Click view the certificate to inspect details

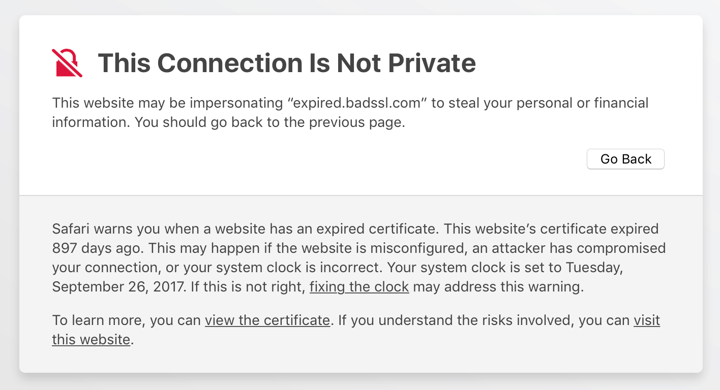click(x=267, y=320)
